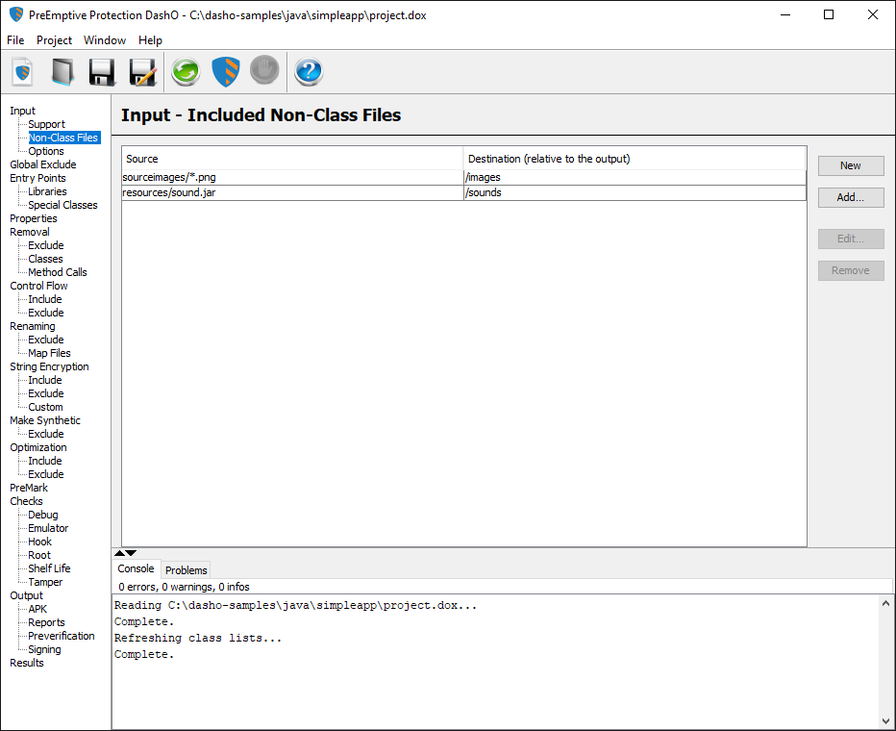
Task: Click the grey Stop hand icon
Action: click(x=264, y=70)
